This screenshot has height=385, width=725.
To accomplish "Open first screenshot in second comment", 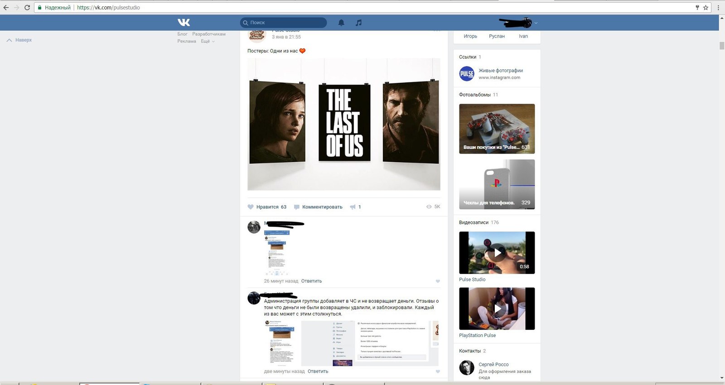I will [x=280, y=343].
